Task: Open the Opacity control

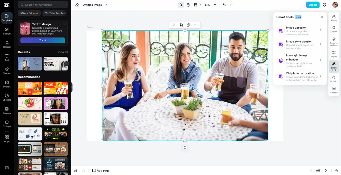Action: (334, 79)
